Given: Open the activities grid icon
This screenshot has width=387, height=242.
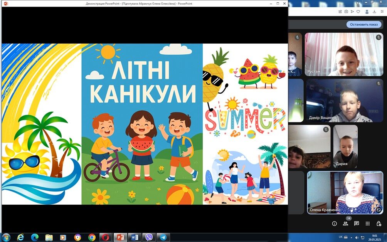Looking at the screenshot, I should (367, 224).
